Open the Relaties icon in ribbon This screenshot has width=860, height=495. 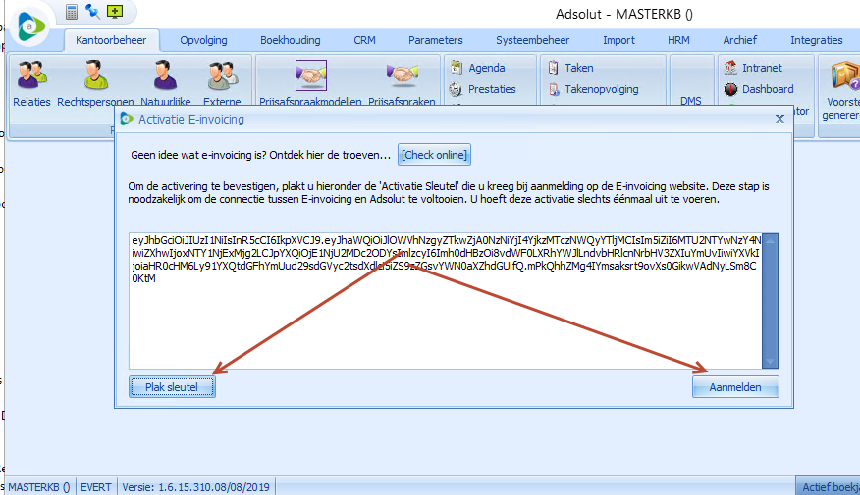click(x=31, y=76)
